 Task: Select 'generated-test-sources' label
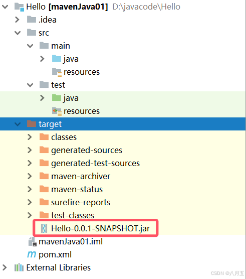95,164
